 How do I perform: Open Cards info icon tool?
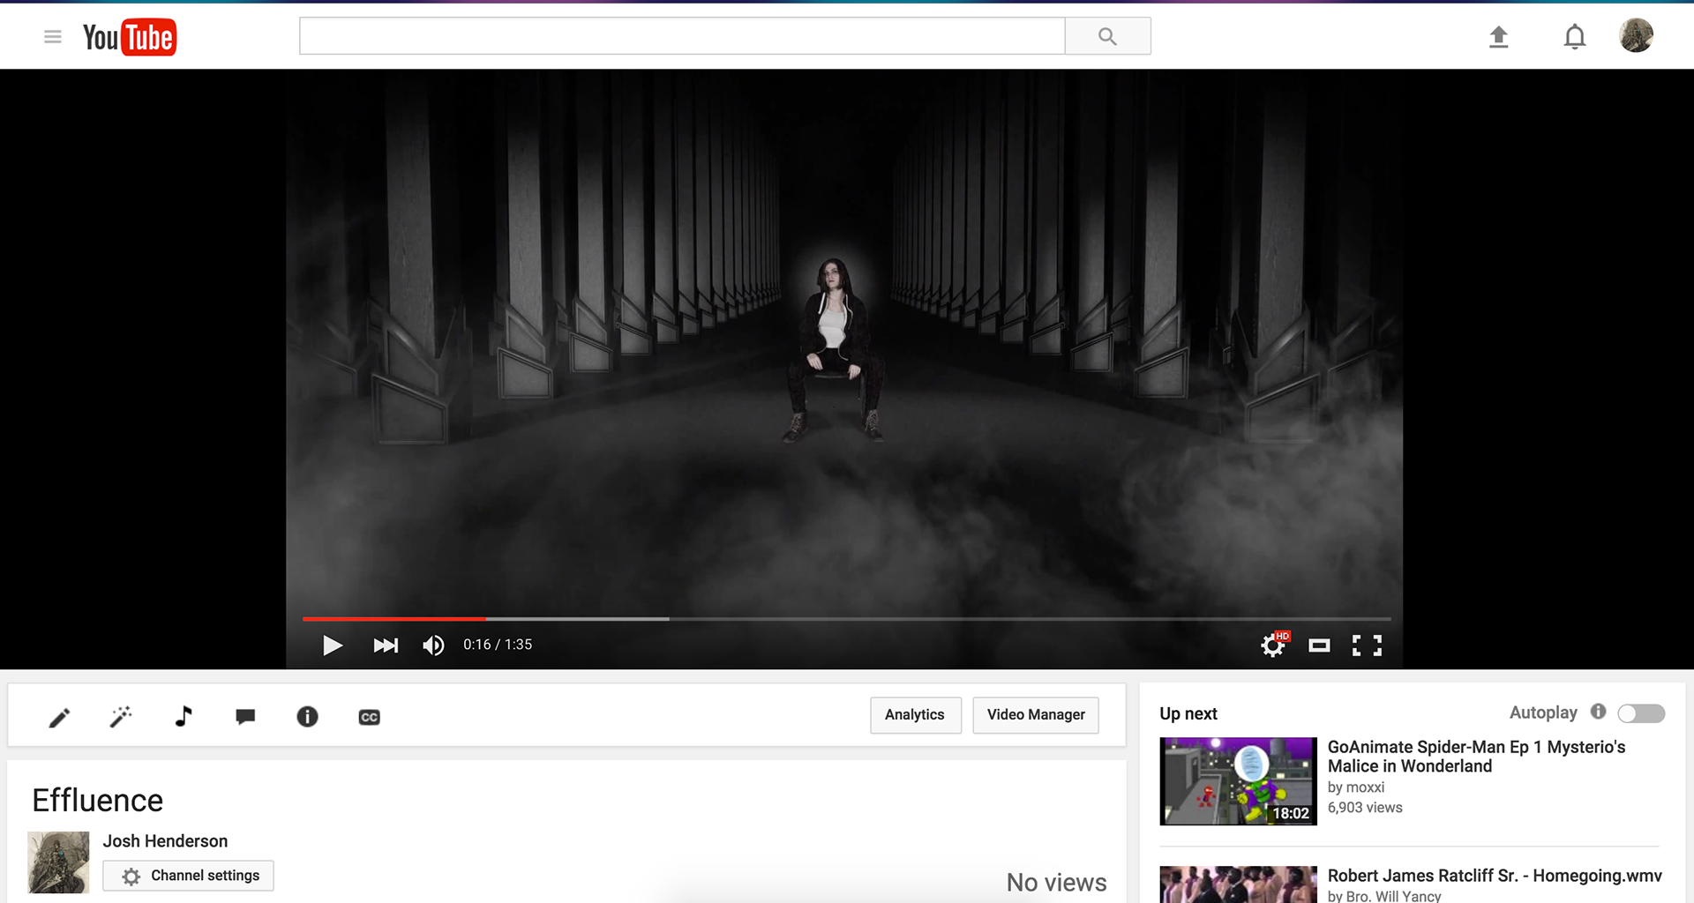(x=307, y=717)
